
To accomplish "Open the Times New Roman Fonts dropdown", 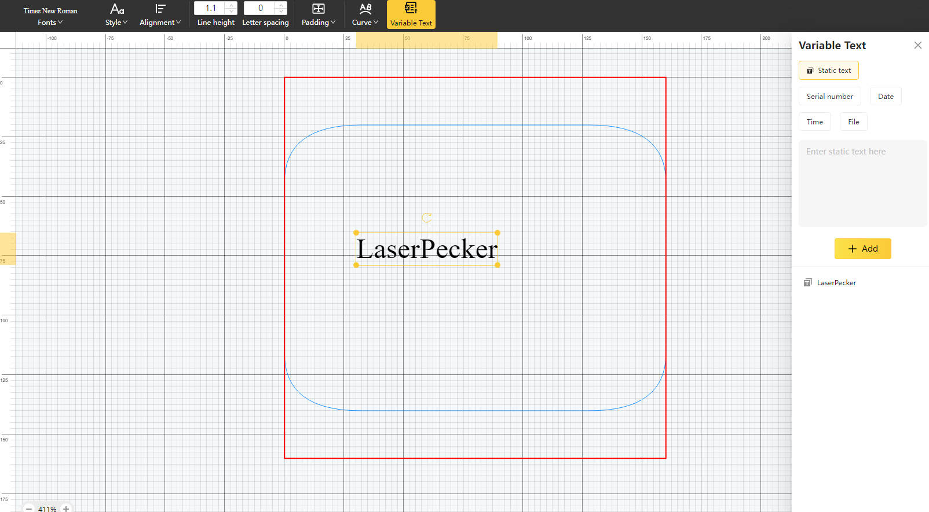I will 50,16.
